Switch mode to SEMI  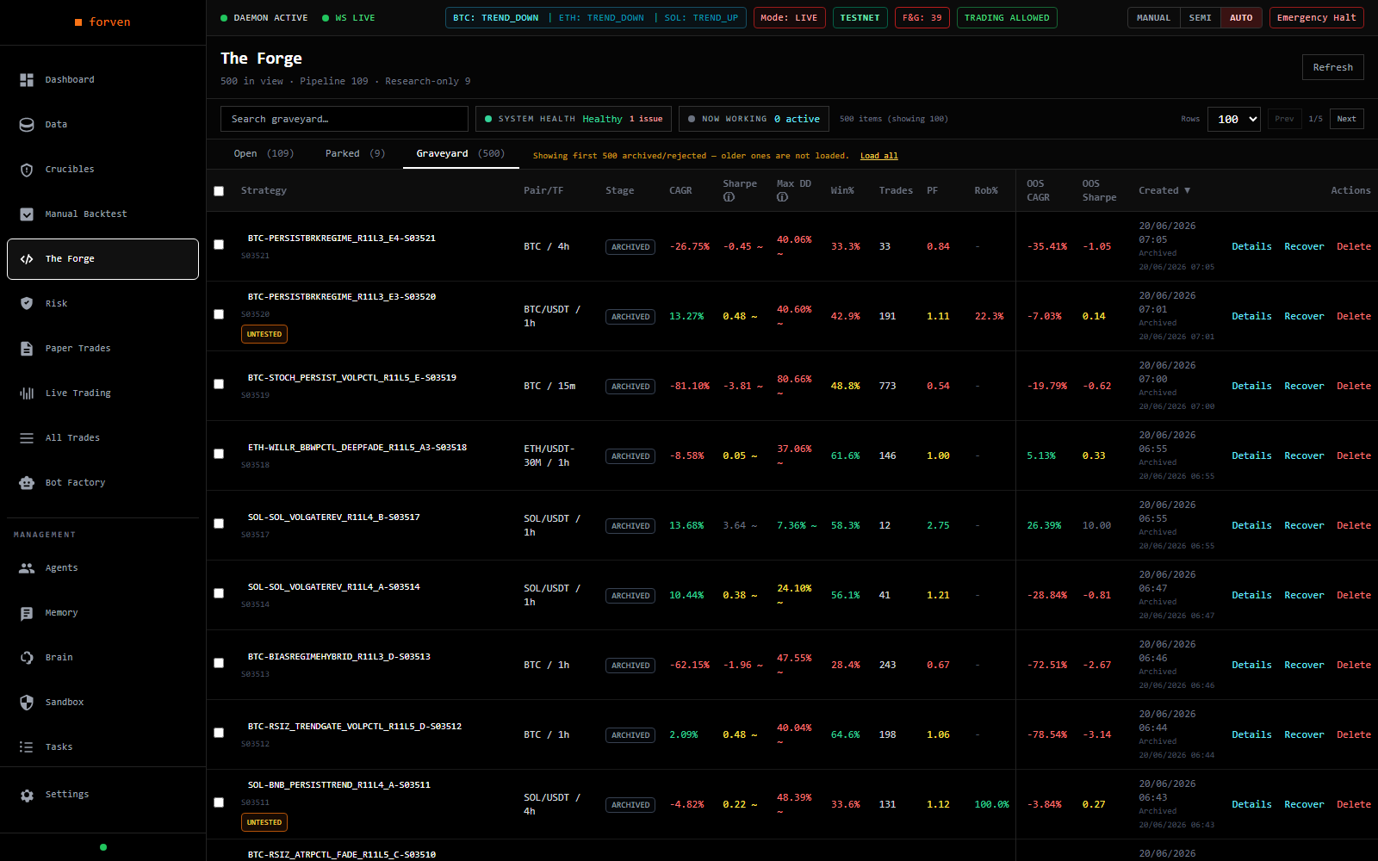(x=1200, y=18)
